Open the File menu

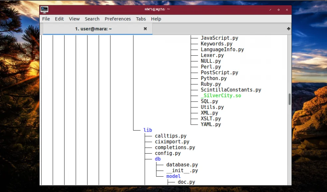pyautogui.click(x=46, y=19)
